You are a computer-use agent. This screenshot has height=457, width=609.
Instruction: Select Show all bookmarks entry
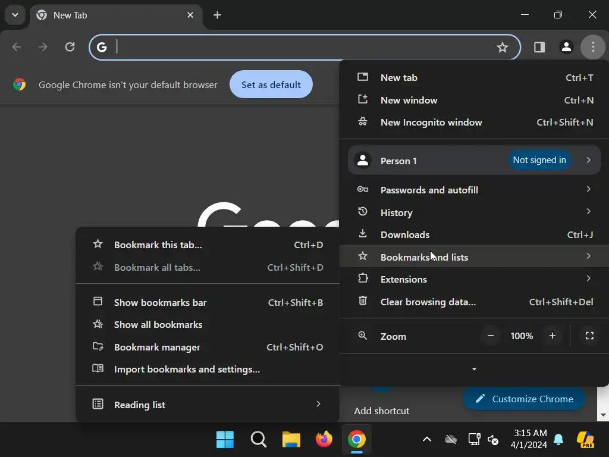208,324
